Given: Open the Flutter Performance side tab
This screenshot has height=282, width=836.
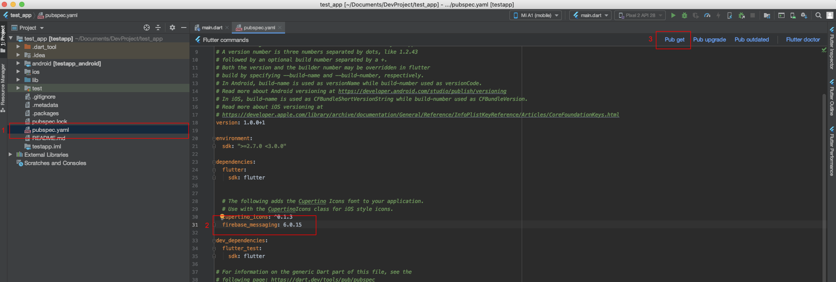Looking at the screenshot, I should 832,151.
